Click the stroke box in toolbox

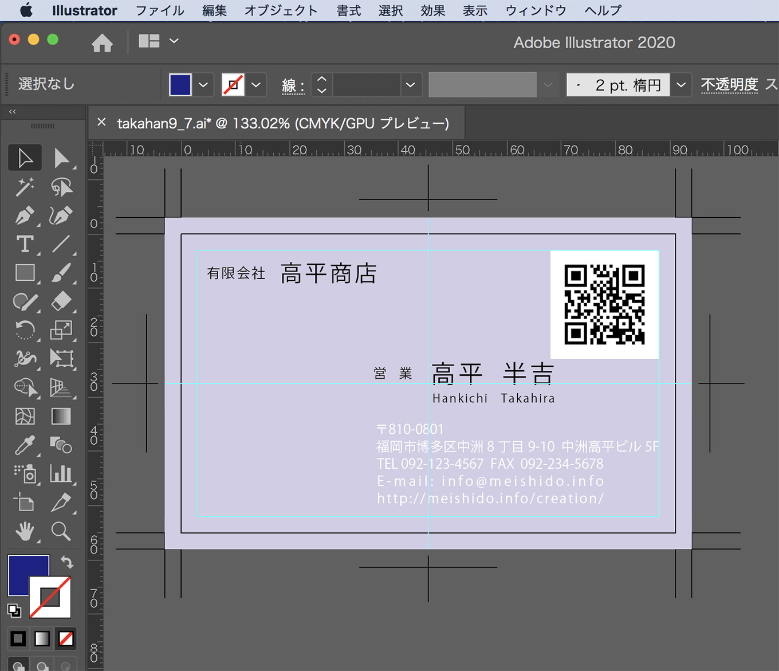tap(50, 597)
